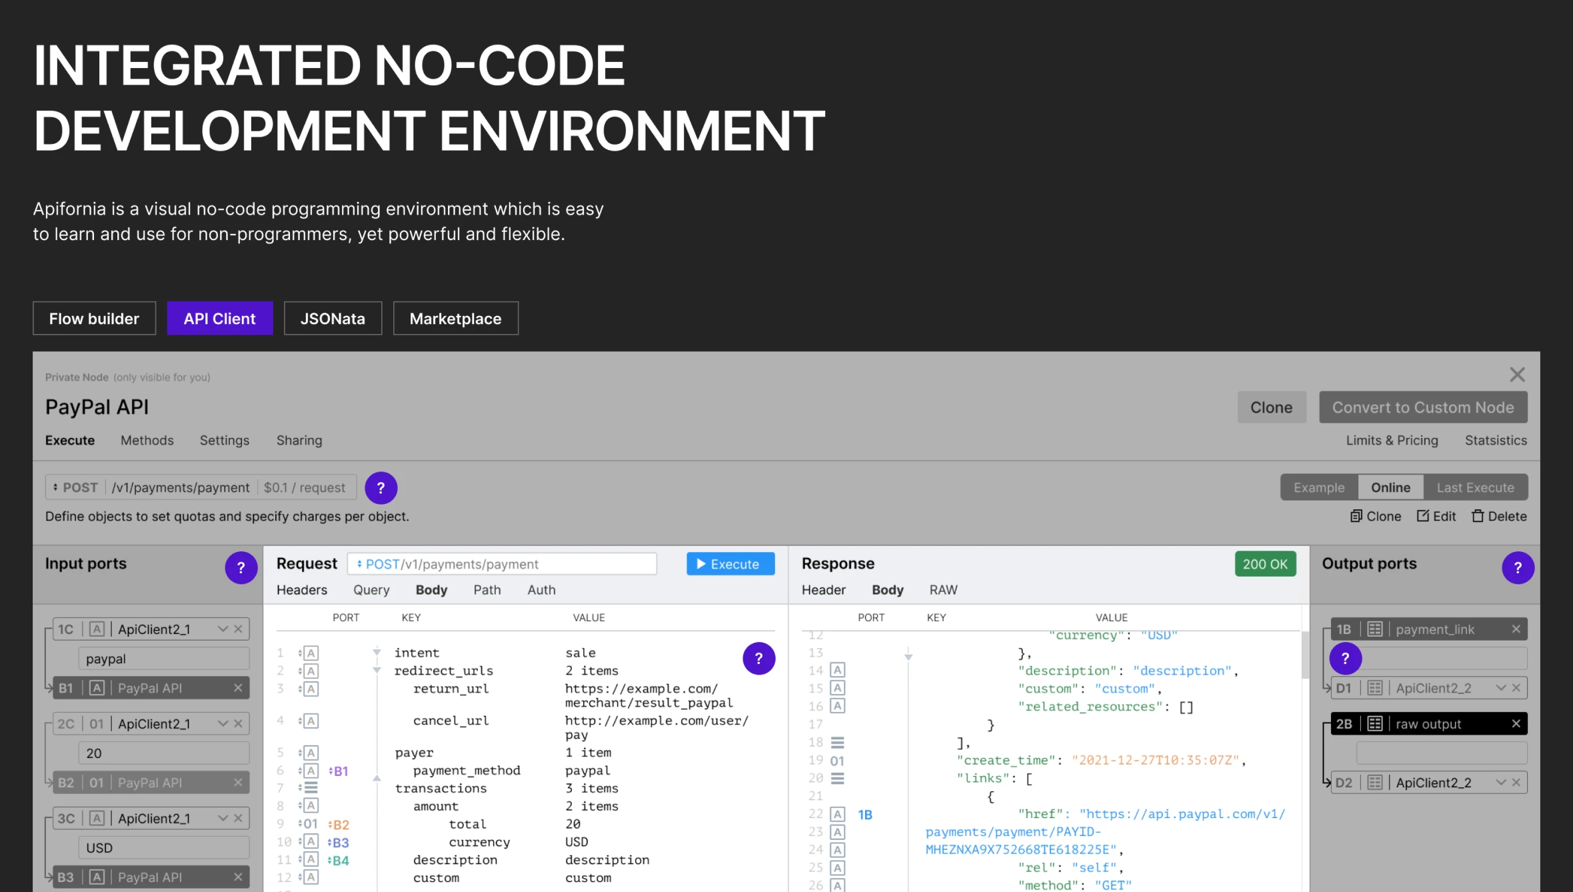This screenshot has width=1573, height=892.
Task: Select the Online view mode
Action: coord(1390,487)
